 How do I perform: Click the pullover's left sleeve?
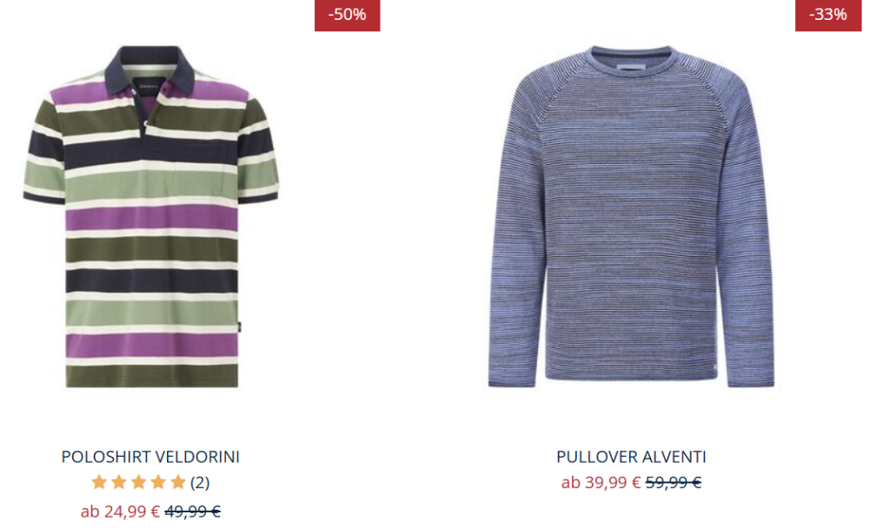click(x=514, y=238)
